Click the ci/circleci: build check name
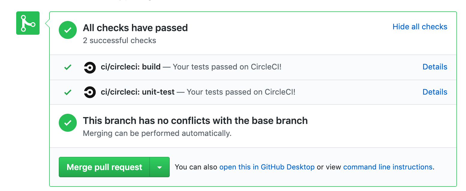This screenshot has width=466, height=191. (131, 67)
